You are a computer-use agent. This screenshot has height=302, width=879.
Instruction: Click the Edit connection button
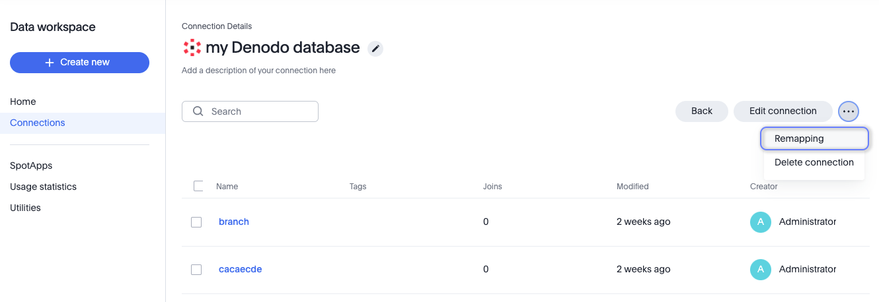[783, 111]
